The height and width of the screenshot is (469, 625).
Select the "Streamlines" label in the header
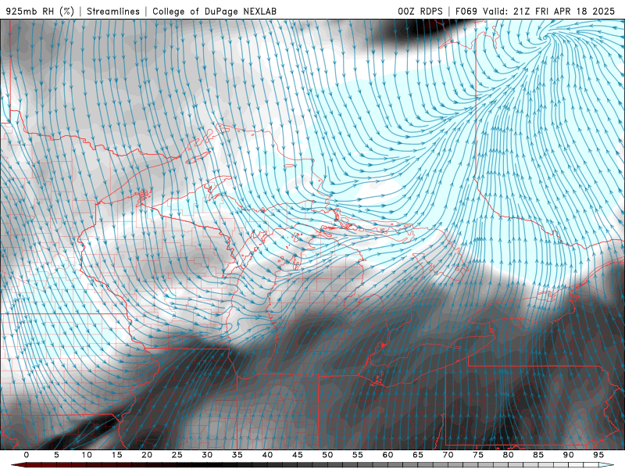[x=113, y=11]
